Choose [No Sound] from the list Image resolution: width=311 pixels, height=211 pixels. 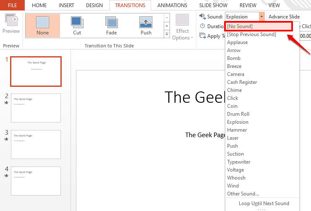259,26
